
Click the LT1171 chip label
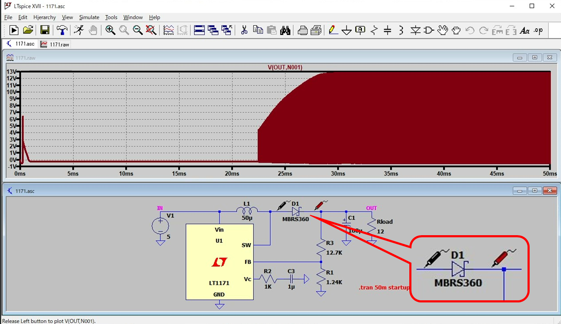(x=219, y=283)
